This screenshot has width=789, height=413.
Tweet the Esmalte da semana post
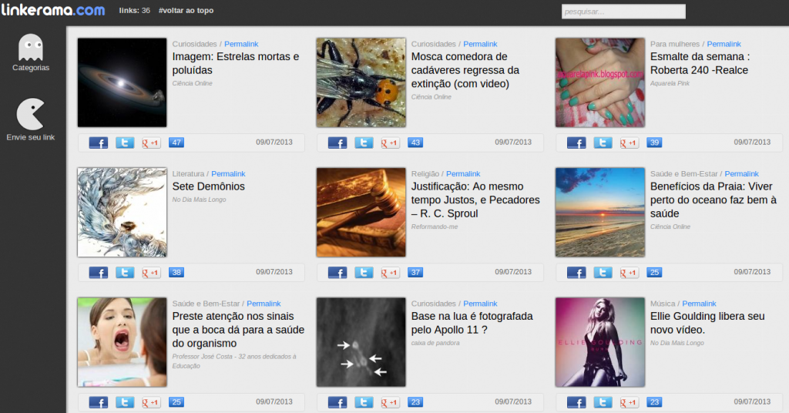pyautogui.click(x=603, y=143)
